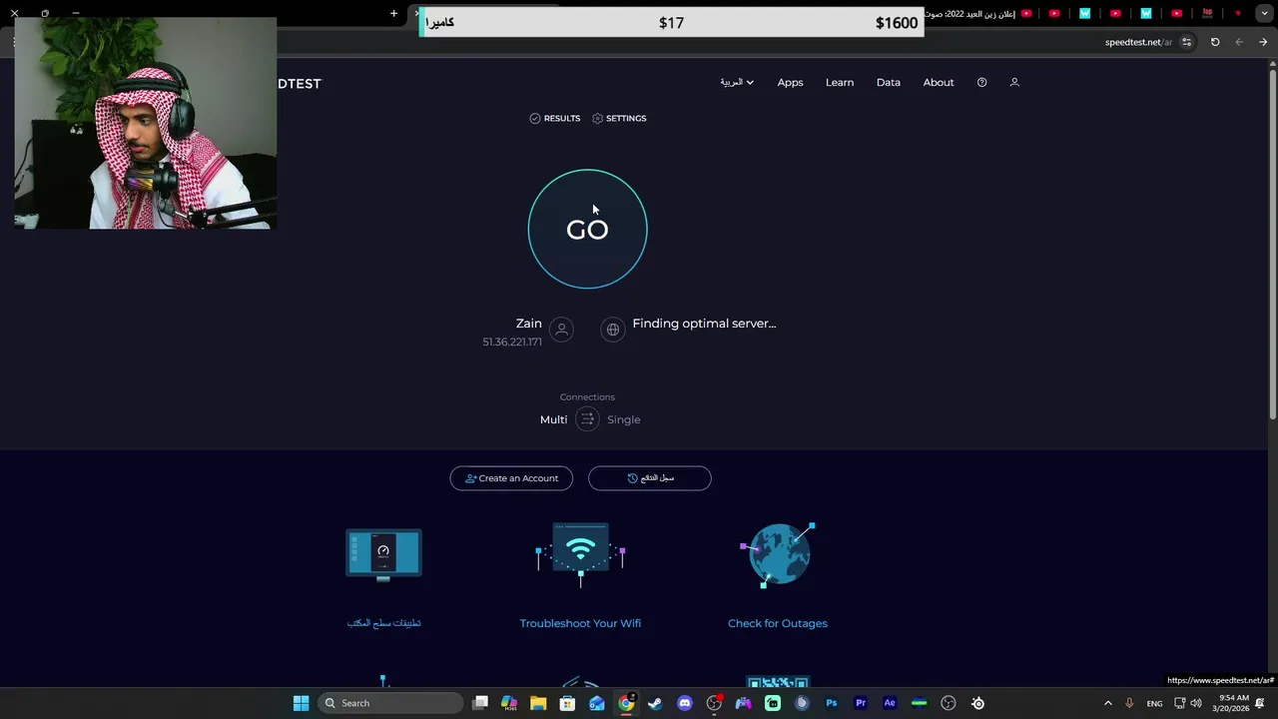1278x719 pixels.
Task: Open the speed test SETTINGS
Action: point(619,118)
